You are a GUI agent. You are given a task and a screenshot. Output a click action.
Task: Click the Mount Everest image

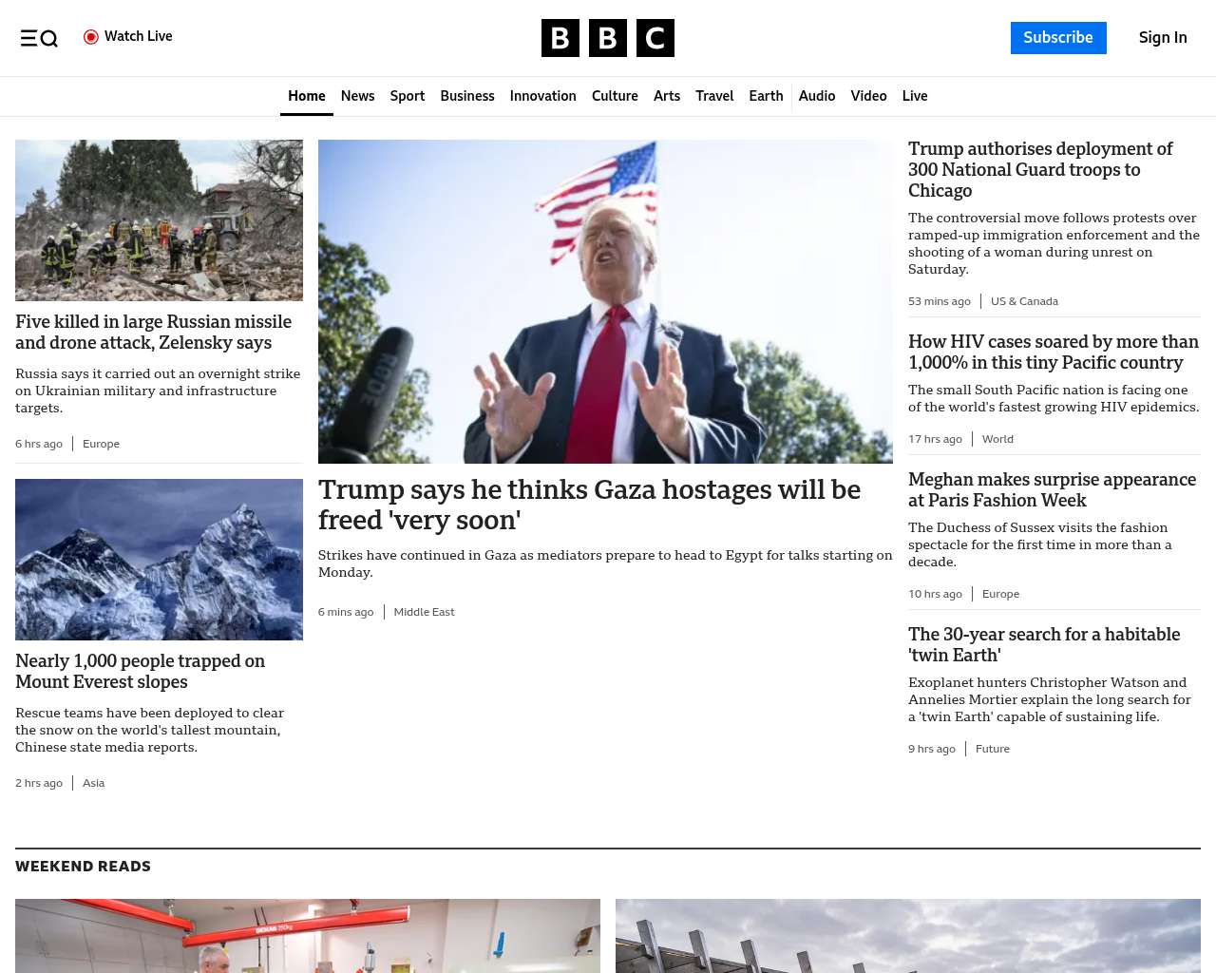coord(159,560)
